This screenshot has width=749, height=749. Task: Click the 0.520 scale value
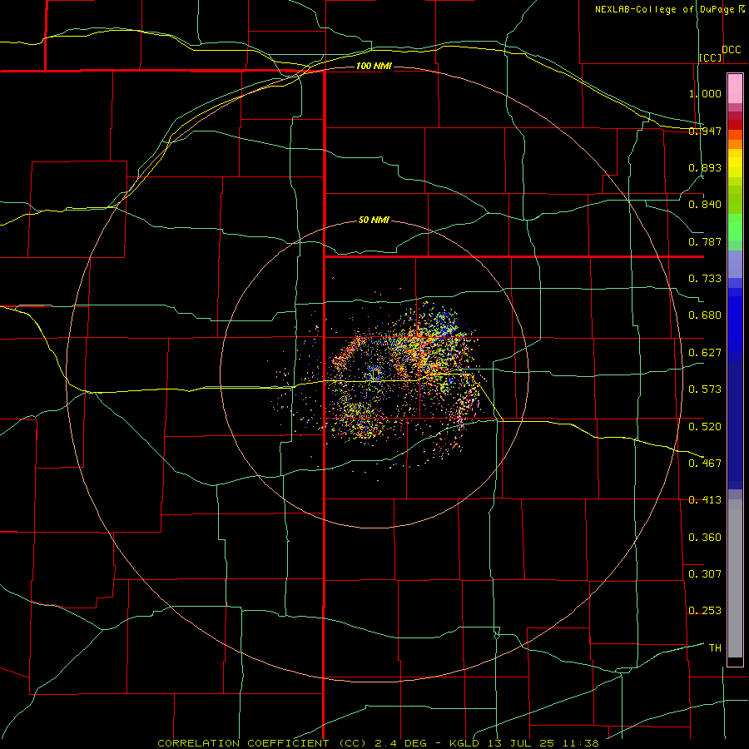click(x=705, y=427)
